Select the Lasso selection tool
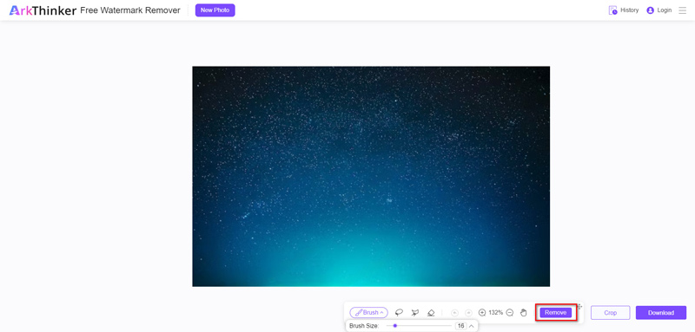This screenshot has height=332, width=695. [x=399, y=313]
